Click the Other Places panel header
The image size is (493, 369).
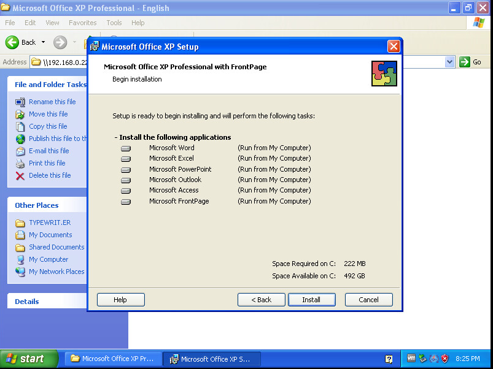(x=47, y=205)
